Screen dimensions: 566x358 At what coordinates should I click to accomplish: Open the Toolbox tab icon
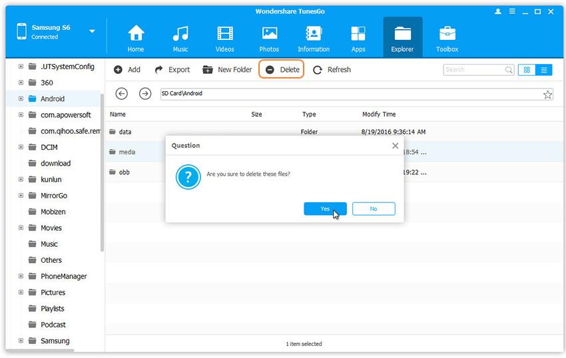[447, 37]
